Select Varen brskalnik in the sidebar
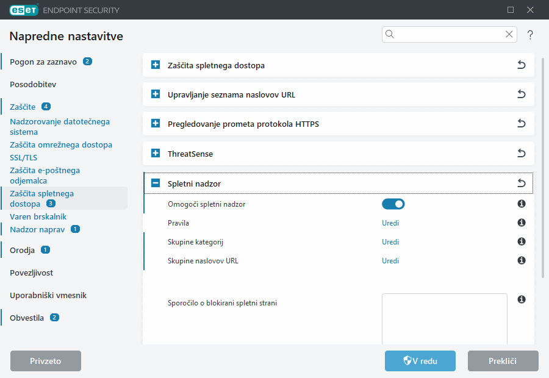The height and width of the screenshot is (378, 549). [38, 216]
